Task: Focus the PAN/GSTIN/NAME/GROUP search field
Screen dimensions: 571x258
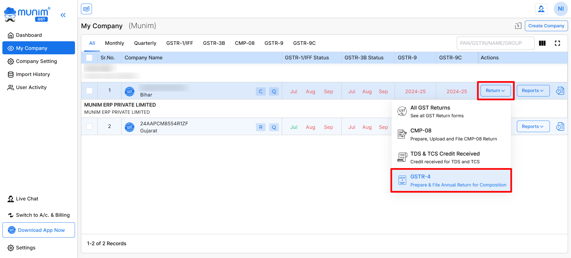Action: [x=495, y=43]
